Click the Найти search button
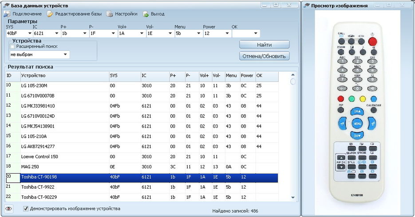The width and height of the screenshot is (415, 217). pyautogui.click(x=265, y=45)
